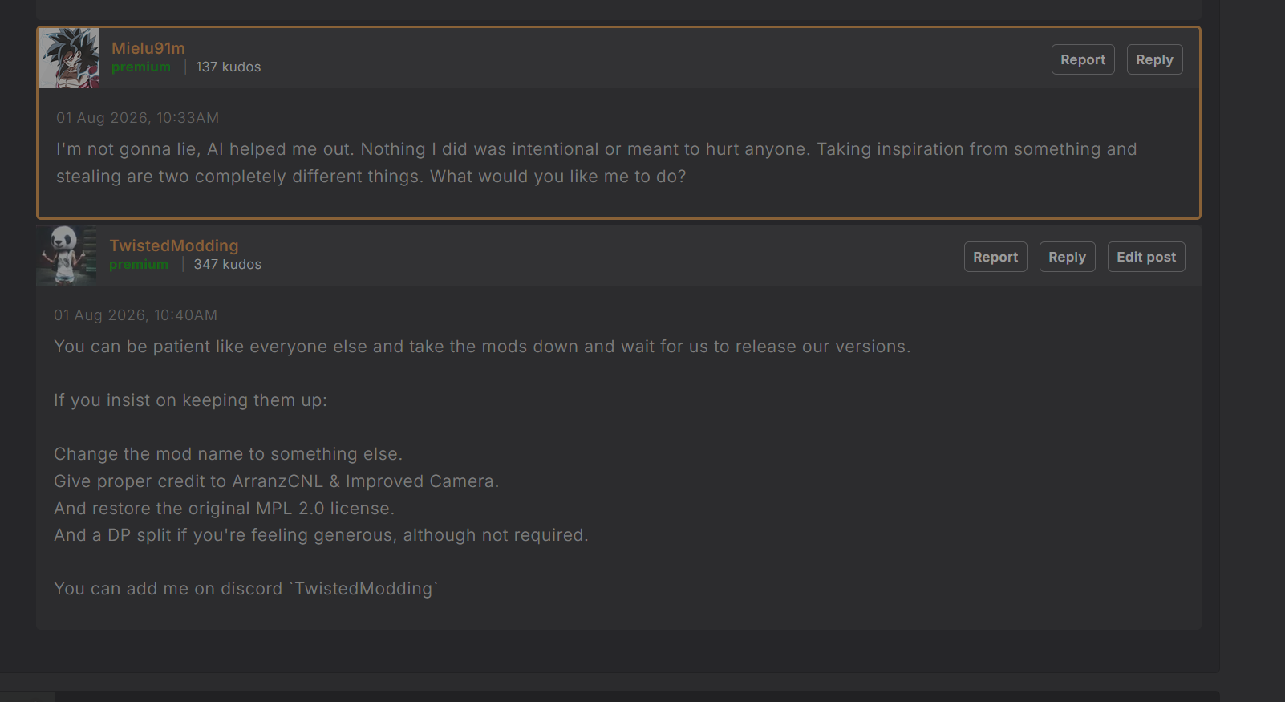
Task: Click Mielu91m's comment text about AI help
Action: click(x=597, y=163)
